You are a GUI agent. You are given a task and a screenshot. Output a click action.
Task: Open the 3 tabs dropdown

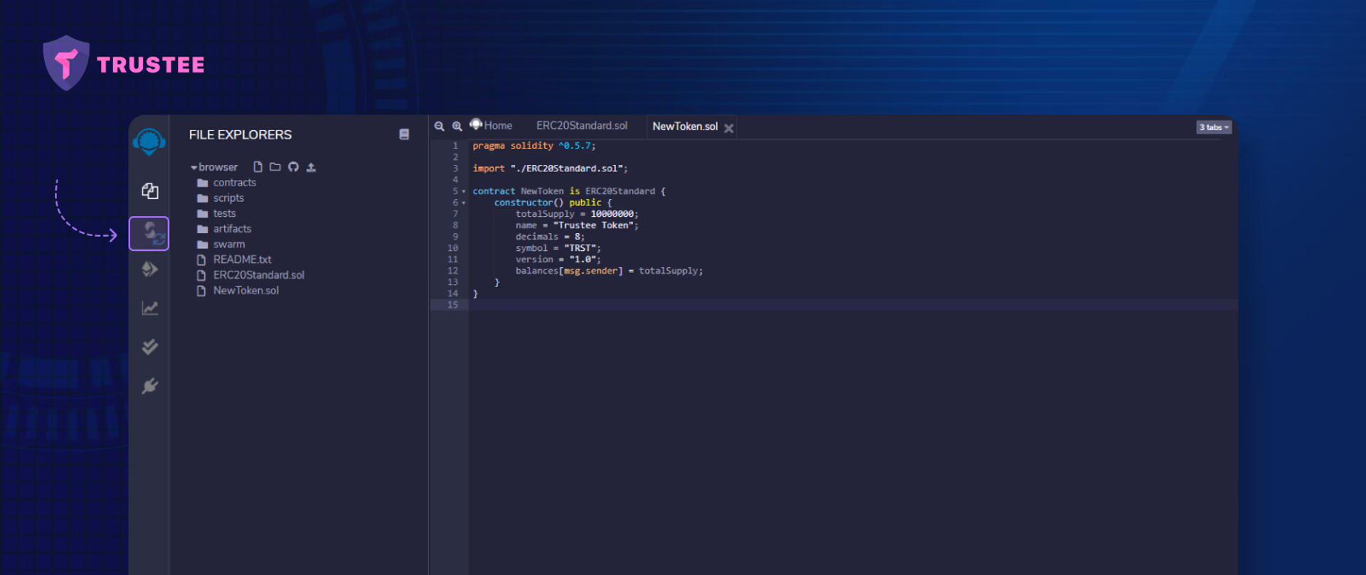click(x=1214, y=127)
